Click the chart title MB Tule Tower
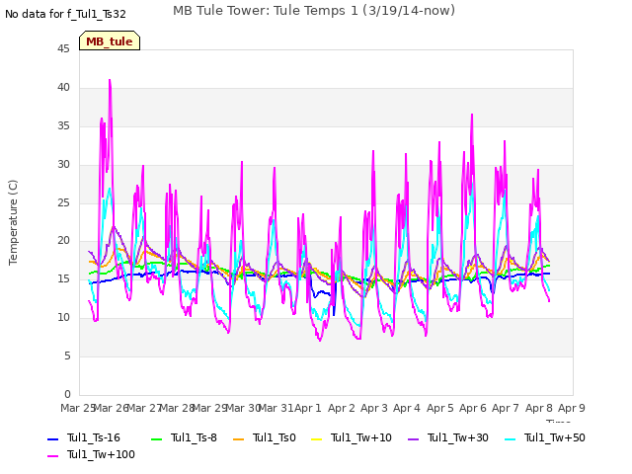632x474 pixels. point(314,11)
